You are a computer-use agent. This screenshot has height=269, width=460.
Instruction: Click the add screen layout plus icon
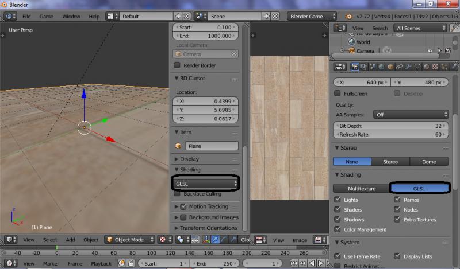pyautogui.click(x=178, y=17)
